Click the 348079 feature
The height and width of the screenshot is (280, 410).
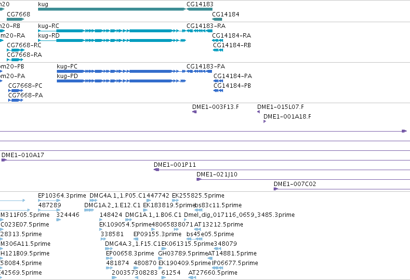tap(218, 249)
